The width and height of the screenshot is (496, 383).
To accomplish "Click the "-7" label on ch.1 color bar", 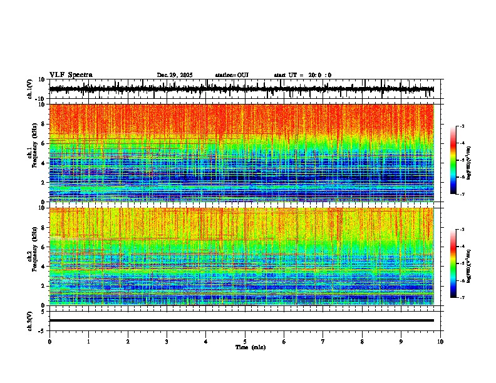I will coord(462,194).
